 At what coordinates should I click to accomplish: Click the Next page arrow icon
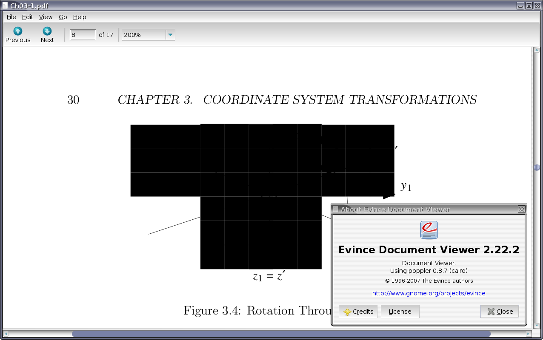(47, 31)
